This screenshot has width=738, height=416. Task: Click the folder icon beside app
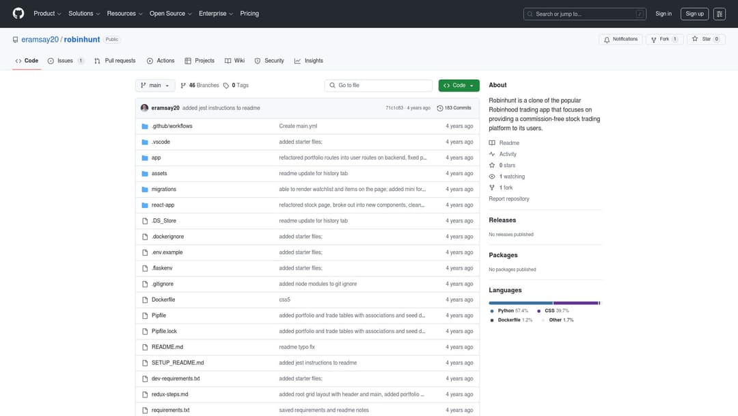145,158
